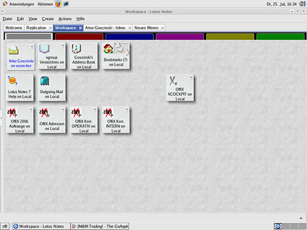Close the Workspace tab

(80, 28)
